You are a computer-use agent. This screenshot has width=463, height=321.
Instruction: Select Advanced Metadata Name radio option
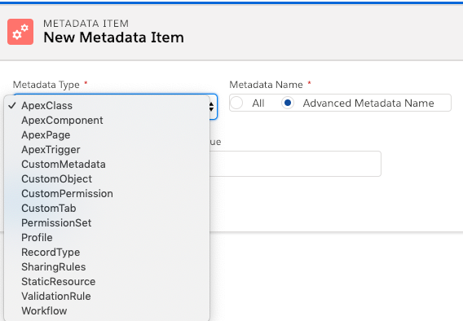pyautogui.click(x=288, y=103)
